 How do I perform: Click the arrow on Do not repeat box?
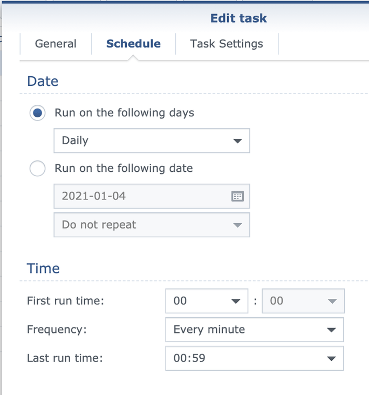237,225
